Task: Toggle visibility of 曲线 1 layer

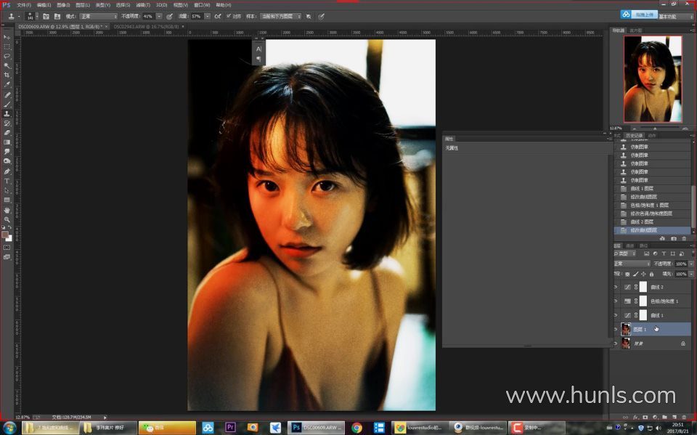Action: point(616,315)
